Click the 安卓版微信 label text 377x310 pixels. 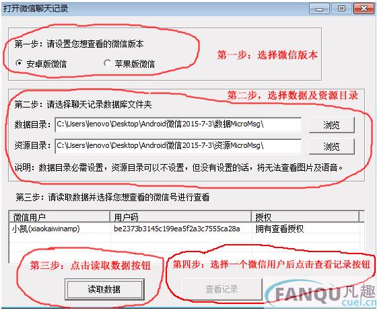click(46, 64)
